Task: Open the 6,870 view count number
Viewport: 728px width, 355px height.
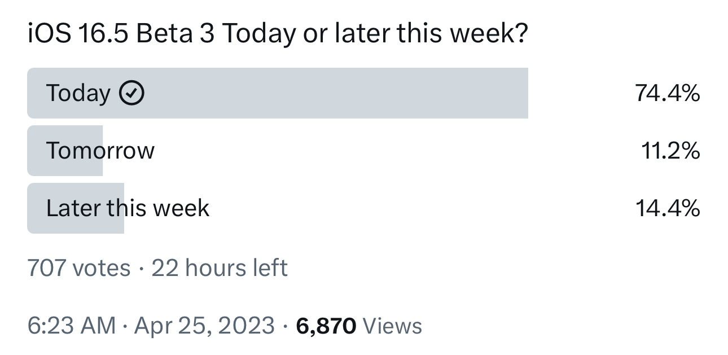Action: (326, 326)
